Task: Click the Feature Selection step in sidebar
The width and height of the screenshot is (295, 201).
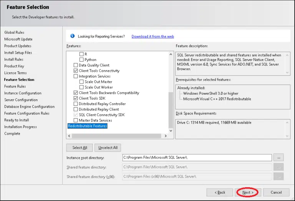Action: [19, 80]
